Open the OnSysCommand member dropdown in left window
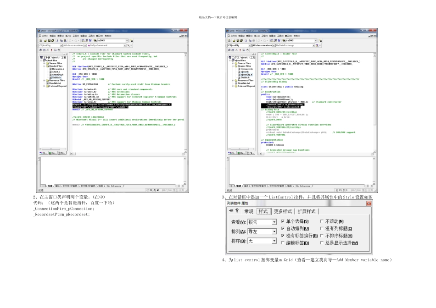Screen dimensions: 436x308 click(124, 45)
